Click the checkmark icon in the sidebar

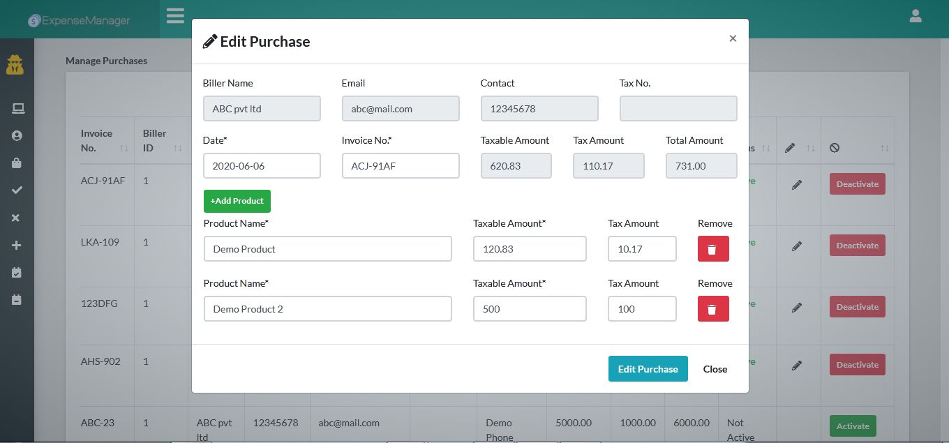[x=17, y=190]
